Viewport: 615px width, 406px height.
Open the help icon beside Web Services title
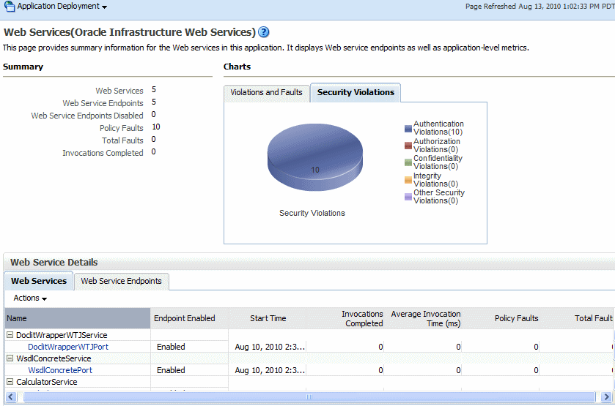click(264, 32)
